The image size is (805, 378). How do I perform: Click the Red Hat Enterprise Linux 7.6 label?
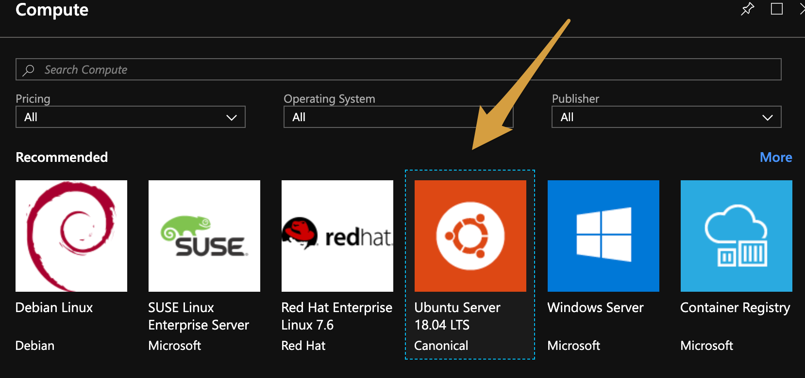pyautogui.click(x=336, y=316)
